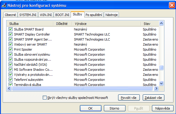This screenshot has height=114, width=176.
Task: Click the system configuration title bar icon
Action: click(x=4, y=5)
